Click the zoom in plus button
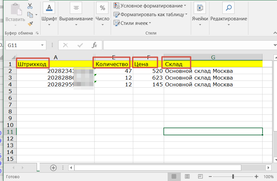The height and width of the screenshot is (181, 277). pyautogui.click(x=256, y=176)
